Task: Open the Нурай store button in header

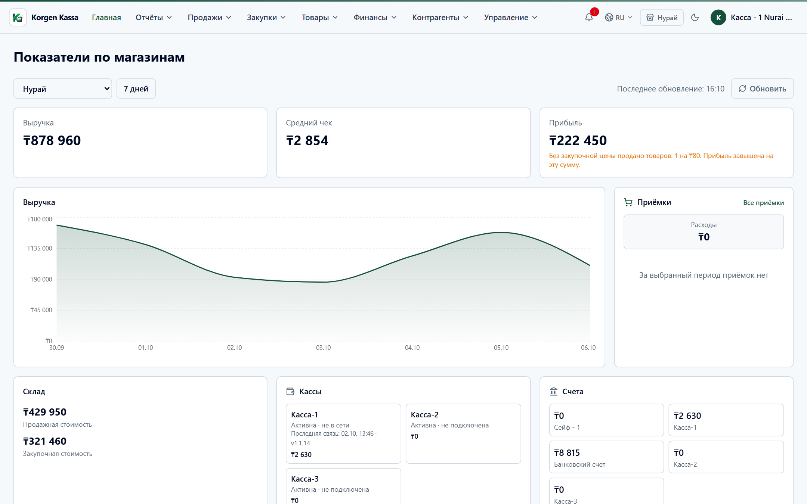Action: [662, 18]
